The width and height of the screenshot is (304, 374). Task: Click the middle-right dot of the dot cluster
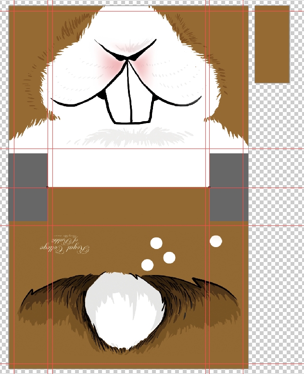click(x=169, y=258)
